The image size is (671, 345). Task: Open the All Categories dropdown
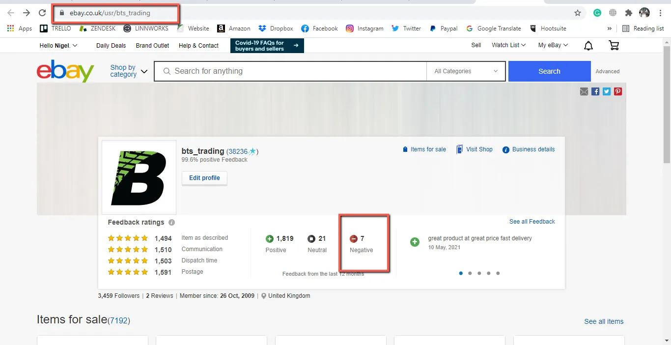tap(466, 71)
